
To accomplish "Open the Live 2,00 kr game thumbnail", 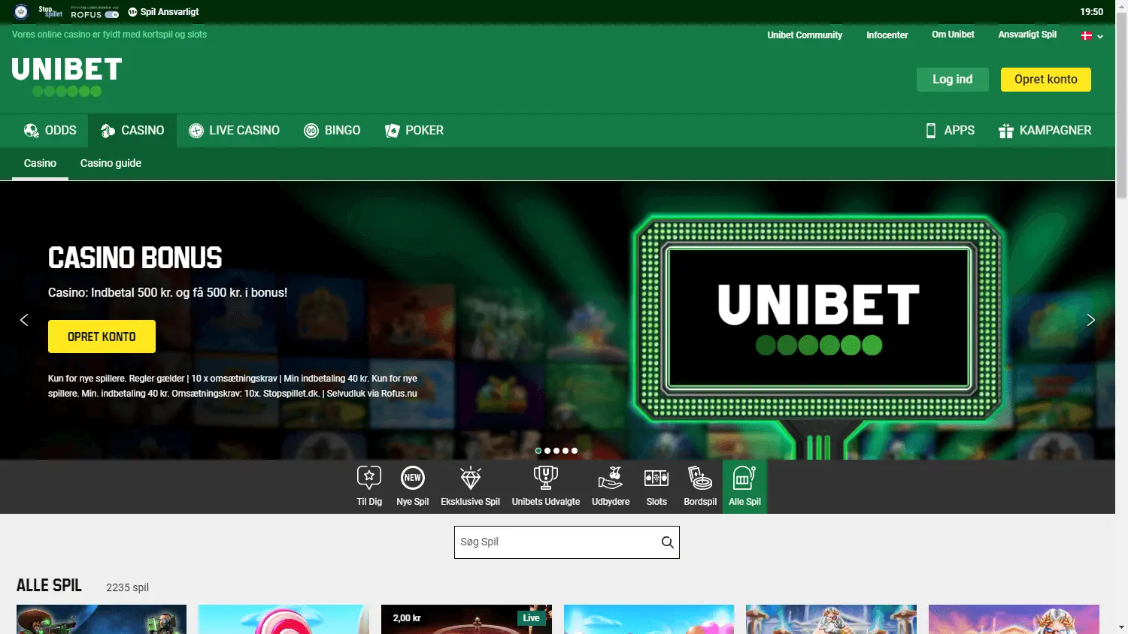I will click(x=466, y=620).
